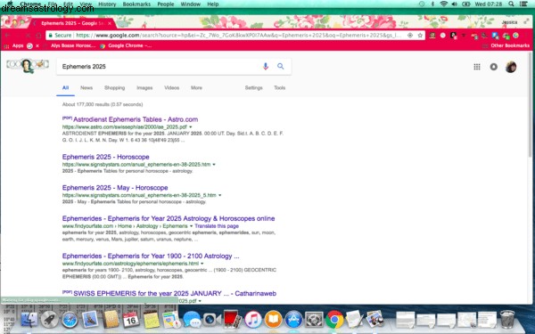Open the yellow Notes app in Dock
The height and width of the screenshot is (334, 535).
[x=151, y=320]
